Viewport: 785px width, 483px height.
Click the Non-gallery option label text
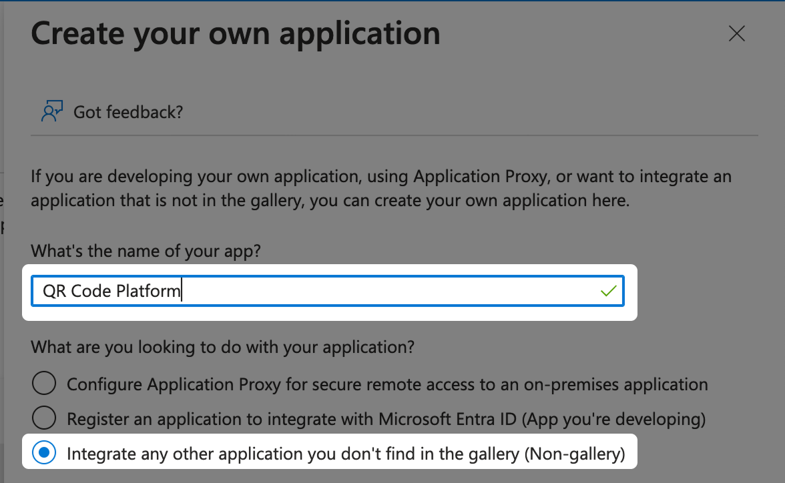(x=346, y=452)
